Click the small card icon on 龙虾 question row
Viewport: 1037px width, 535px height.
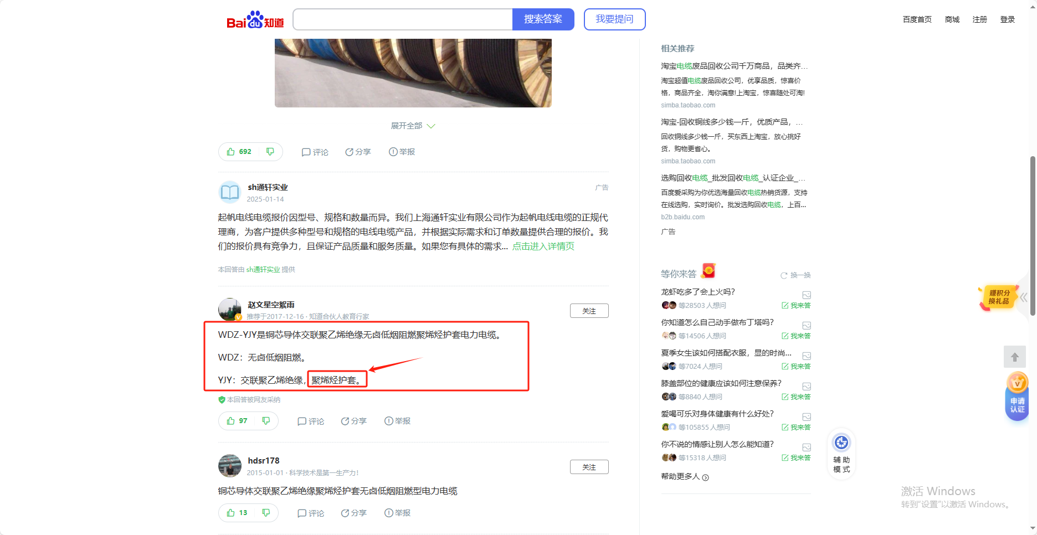pyautogui.click(x=807, y=295)
